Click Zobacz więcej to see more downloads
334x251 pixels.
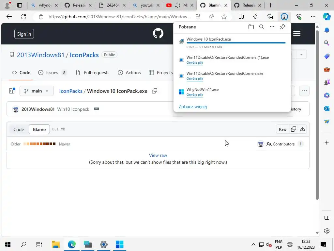192,107
